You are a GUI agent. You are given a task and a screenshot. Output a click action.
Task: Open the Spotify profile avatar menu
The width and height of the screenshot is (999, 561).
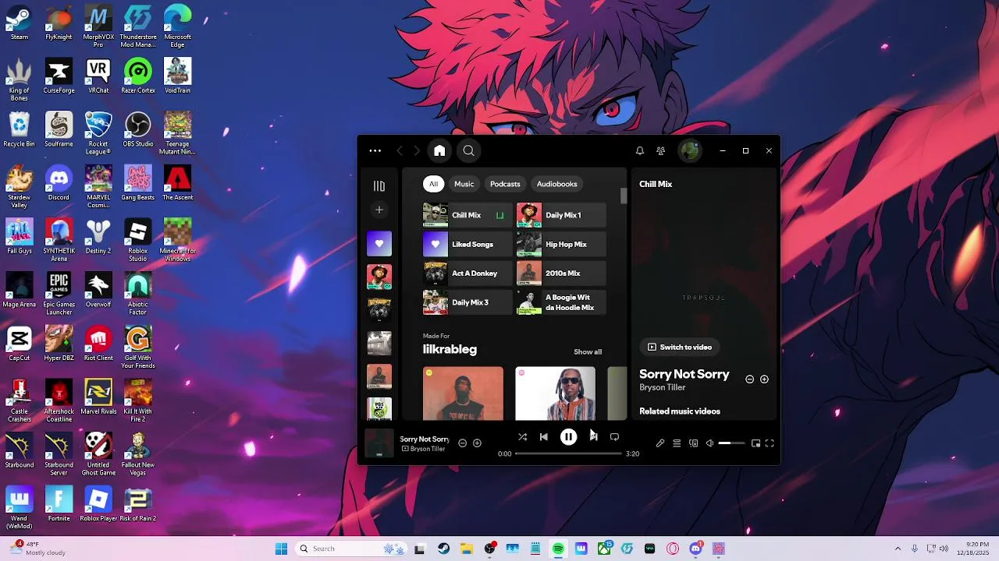tap(689, 151)
